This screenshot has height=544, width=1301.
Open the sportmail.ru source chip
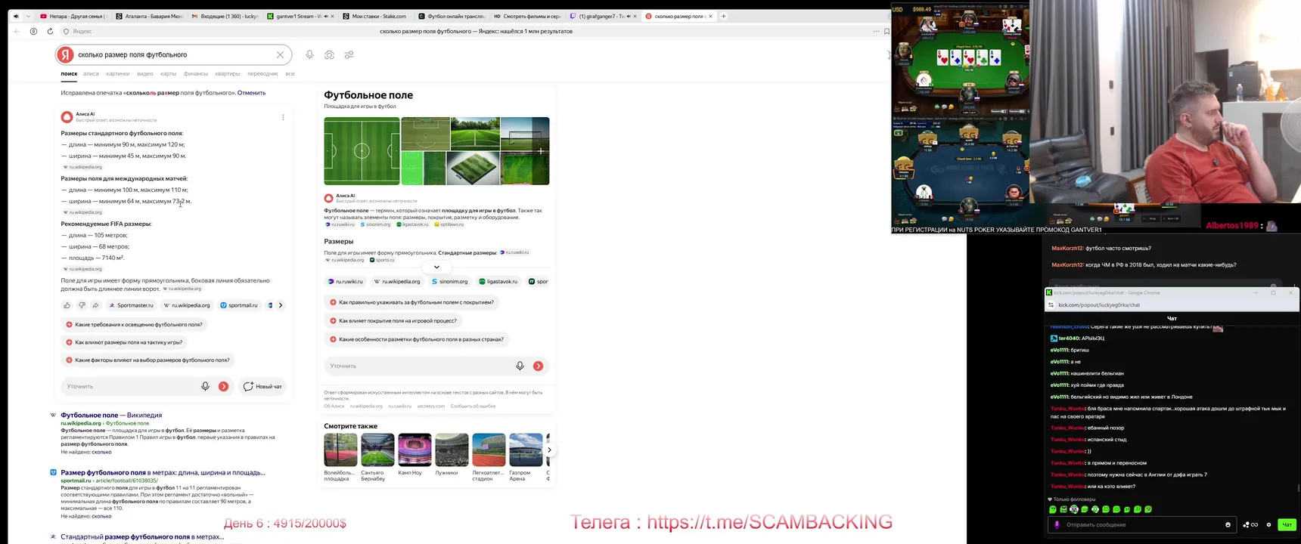(238, 305)
